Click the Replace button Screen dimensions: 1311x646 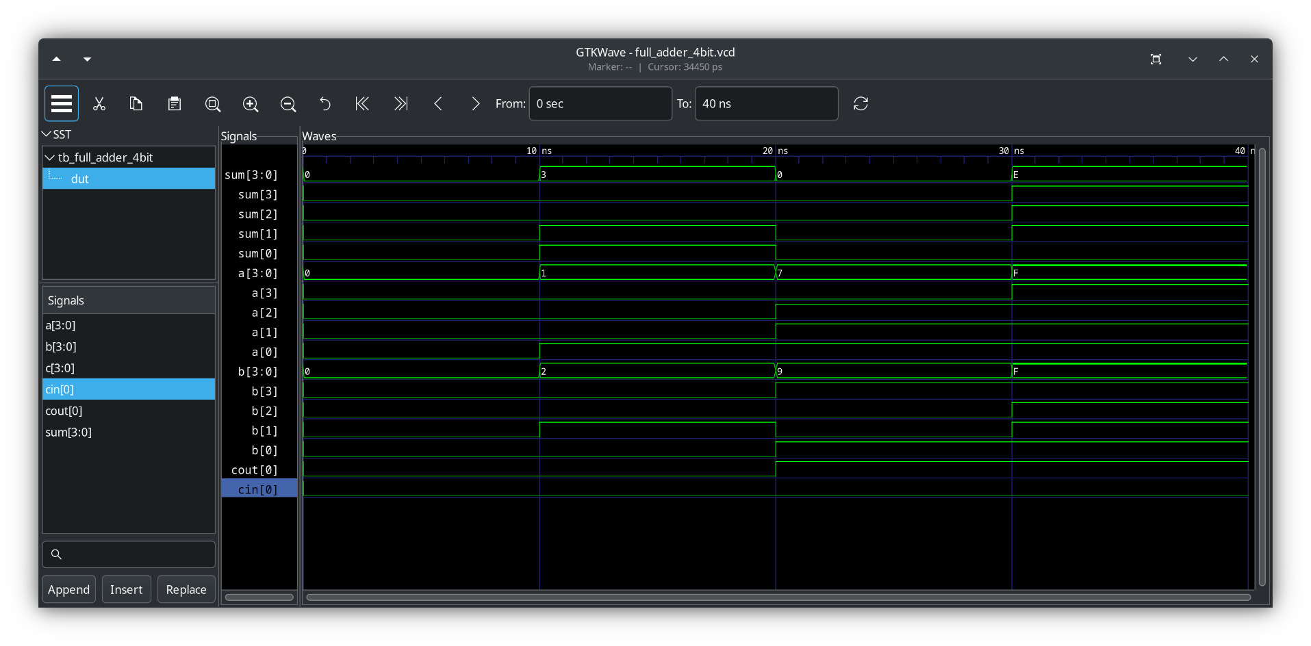tap(186, 589)
